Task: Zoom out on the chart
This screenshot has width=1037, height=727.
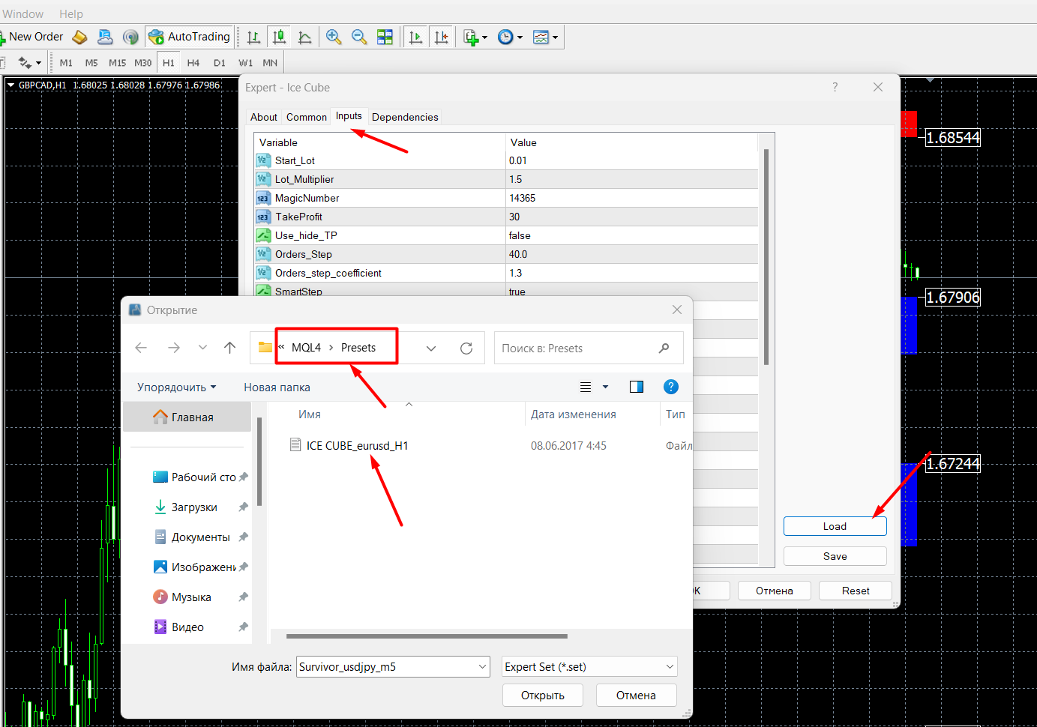Action: click(359, 37)
